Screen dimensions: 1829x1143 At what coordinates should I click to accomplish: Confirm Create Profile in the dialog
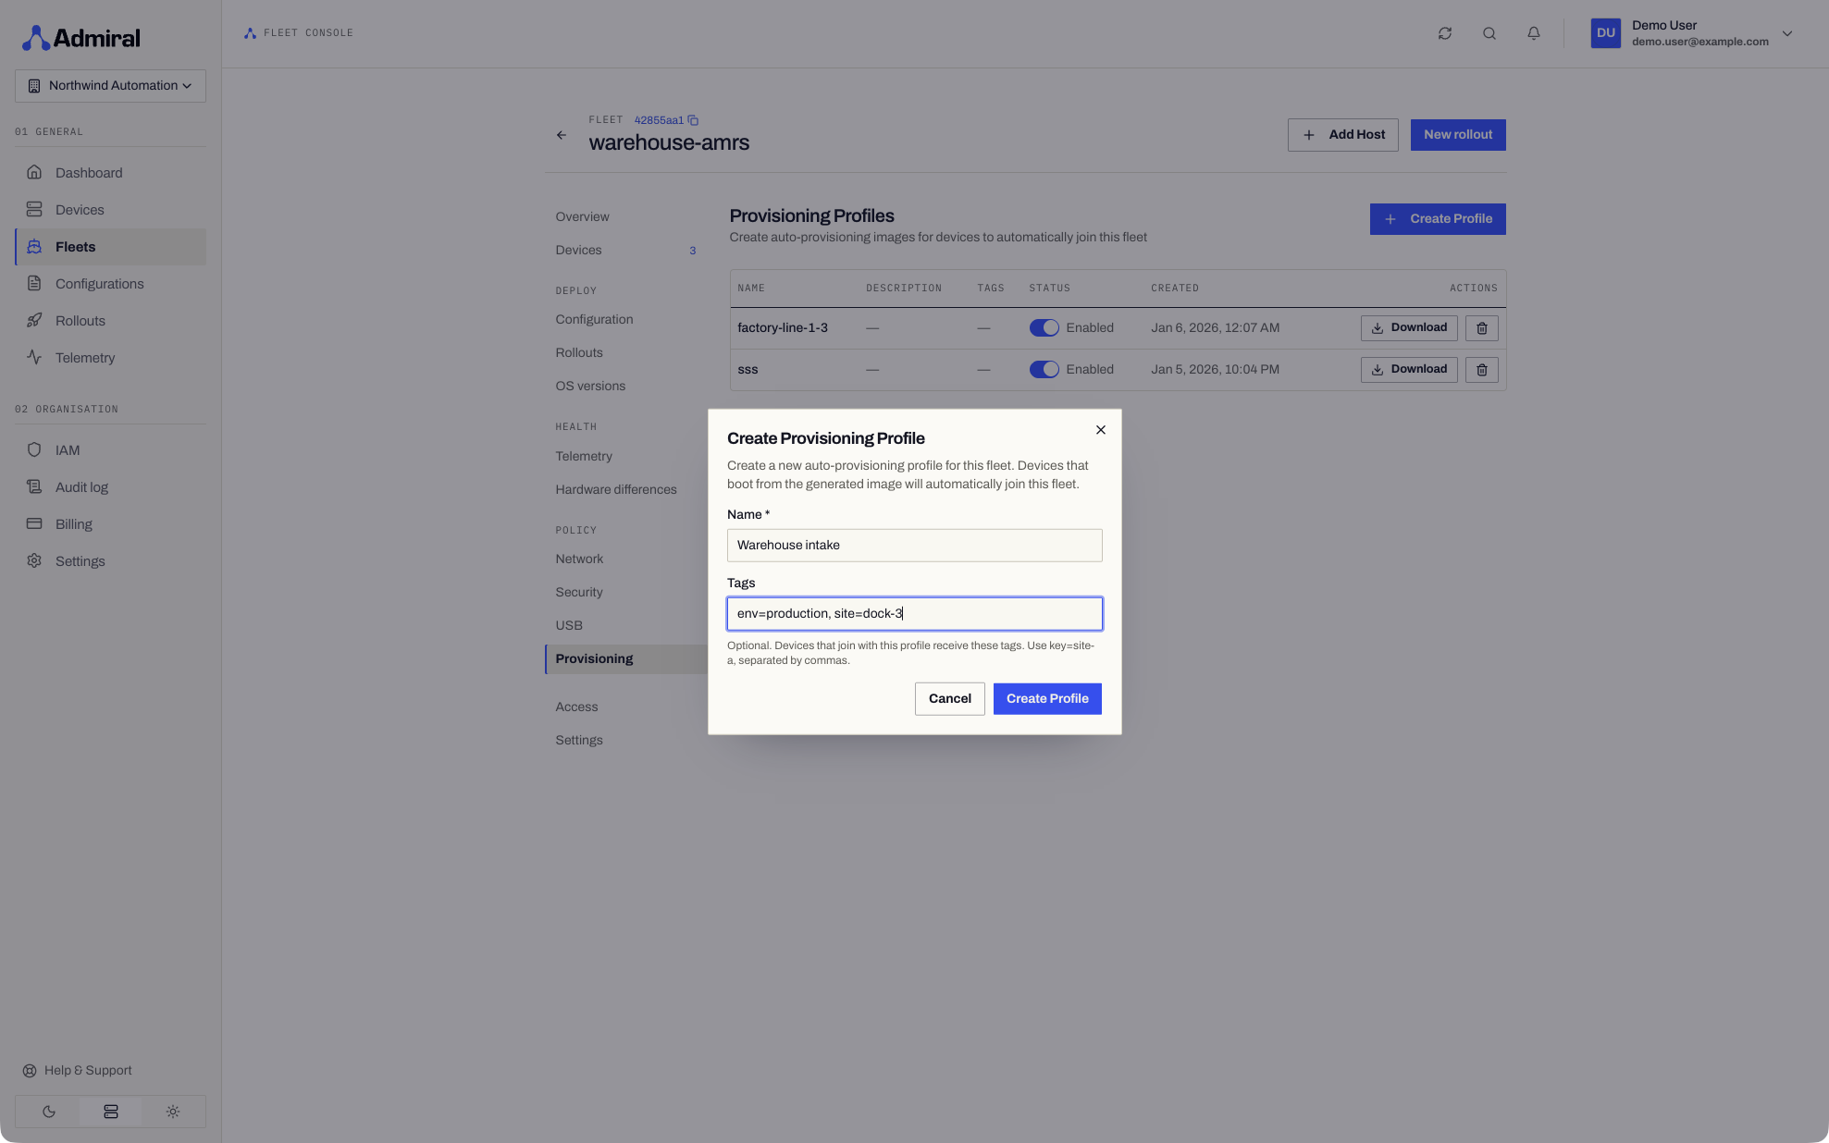(1047, 699)
